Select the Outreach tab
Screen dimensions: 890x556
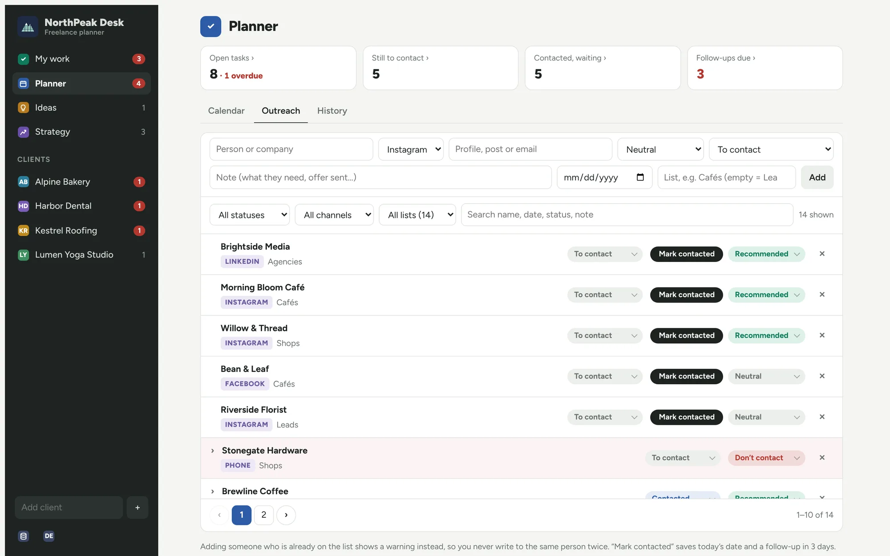pos(281,111)
